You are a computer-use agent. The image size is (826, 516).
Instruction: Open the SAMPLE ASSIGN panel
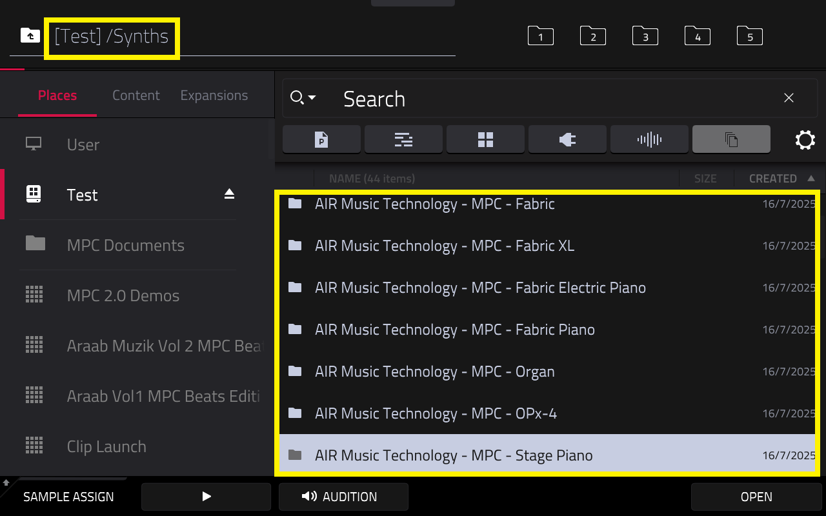click(x=68, y=497)
